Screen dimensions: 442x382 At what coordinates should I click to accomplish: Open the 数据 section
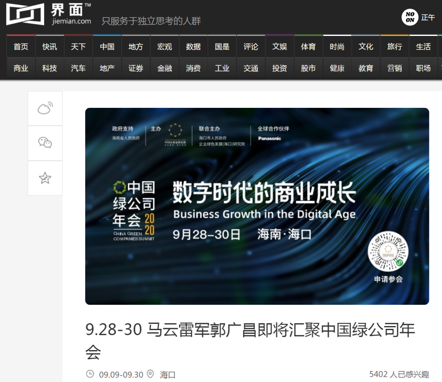click(193, 47)
